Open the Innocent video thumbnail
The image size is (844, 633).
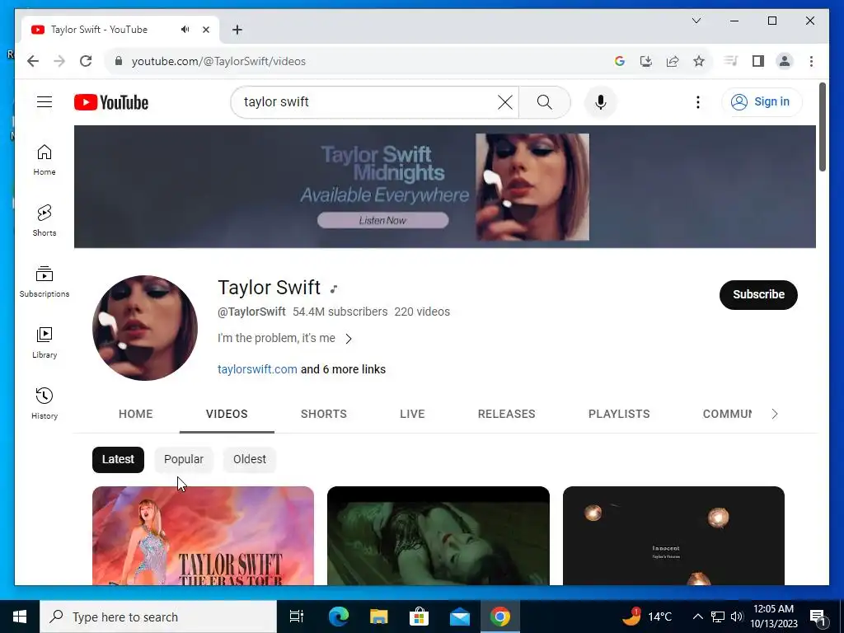pyautogui.click(x=673, y=536)
